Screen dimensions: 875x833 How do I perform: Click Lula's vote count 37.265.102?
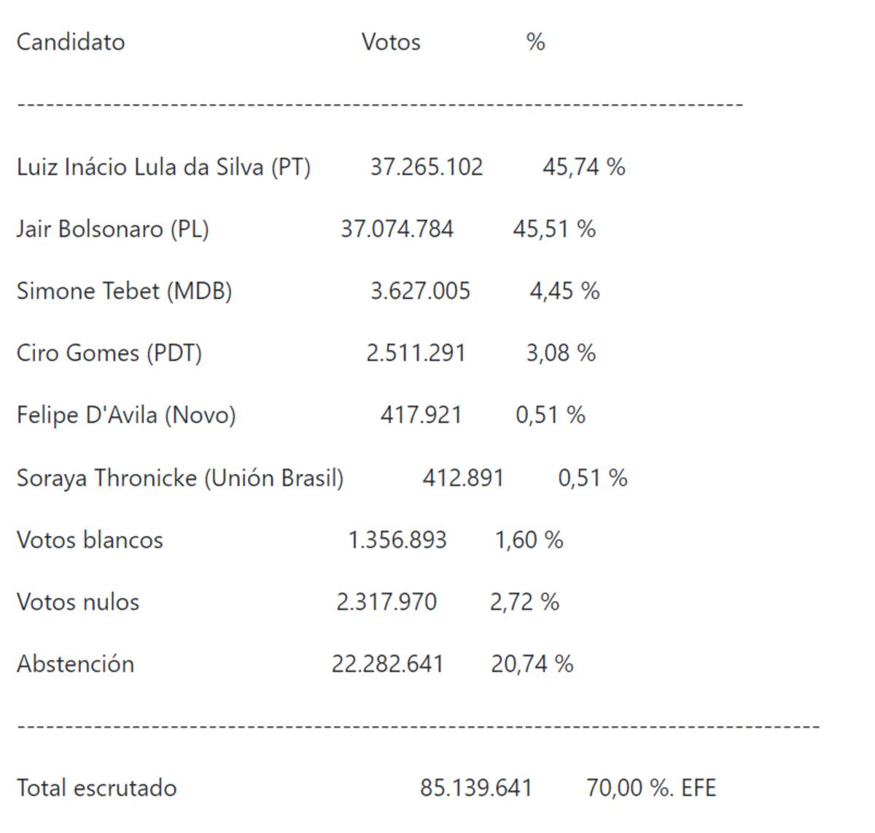tap(427, 167)
